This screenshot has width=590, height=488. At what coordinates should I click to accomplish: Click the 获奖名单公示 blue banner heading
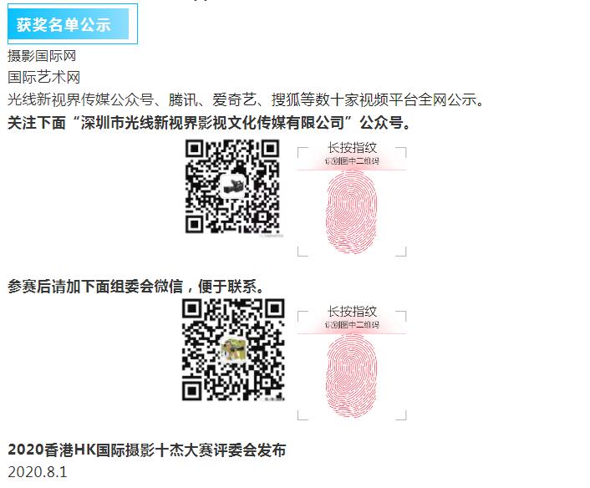click(x=72, y=24)
